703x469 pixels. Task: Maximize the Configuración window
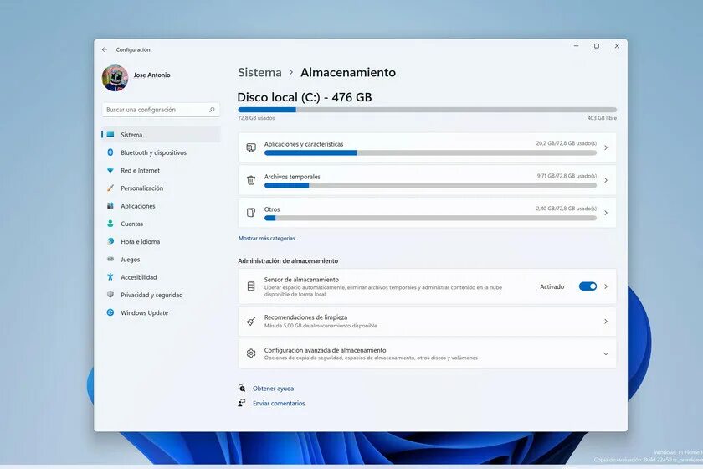point(596,46)
